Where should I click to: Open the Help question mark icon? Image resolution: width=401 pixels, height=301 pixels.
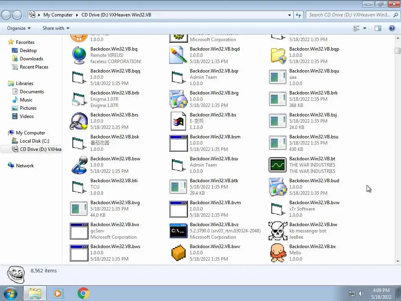coord(392,28)
